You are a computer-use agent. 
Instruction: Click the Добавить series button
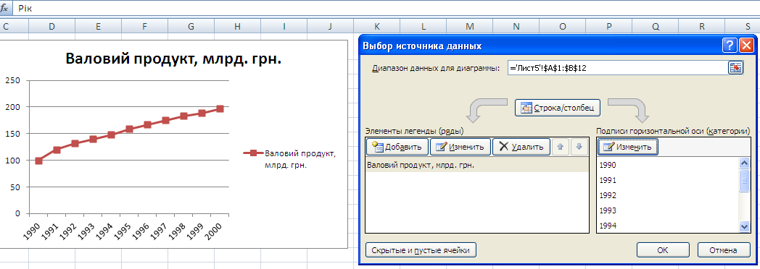(x=397, y=147)
